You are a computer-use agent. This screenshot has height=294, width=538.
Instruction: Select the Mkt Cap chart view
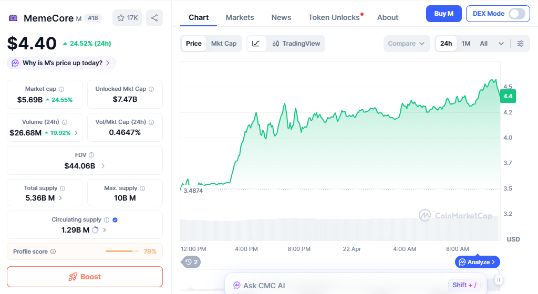tap(224, 44)
